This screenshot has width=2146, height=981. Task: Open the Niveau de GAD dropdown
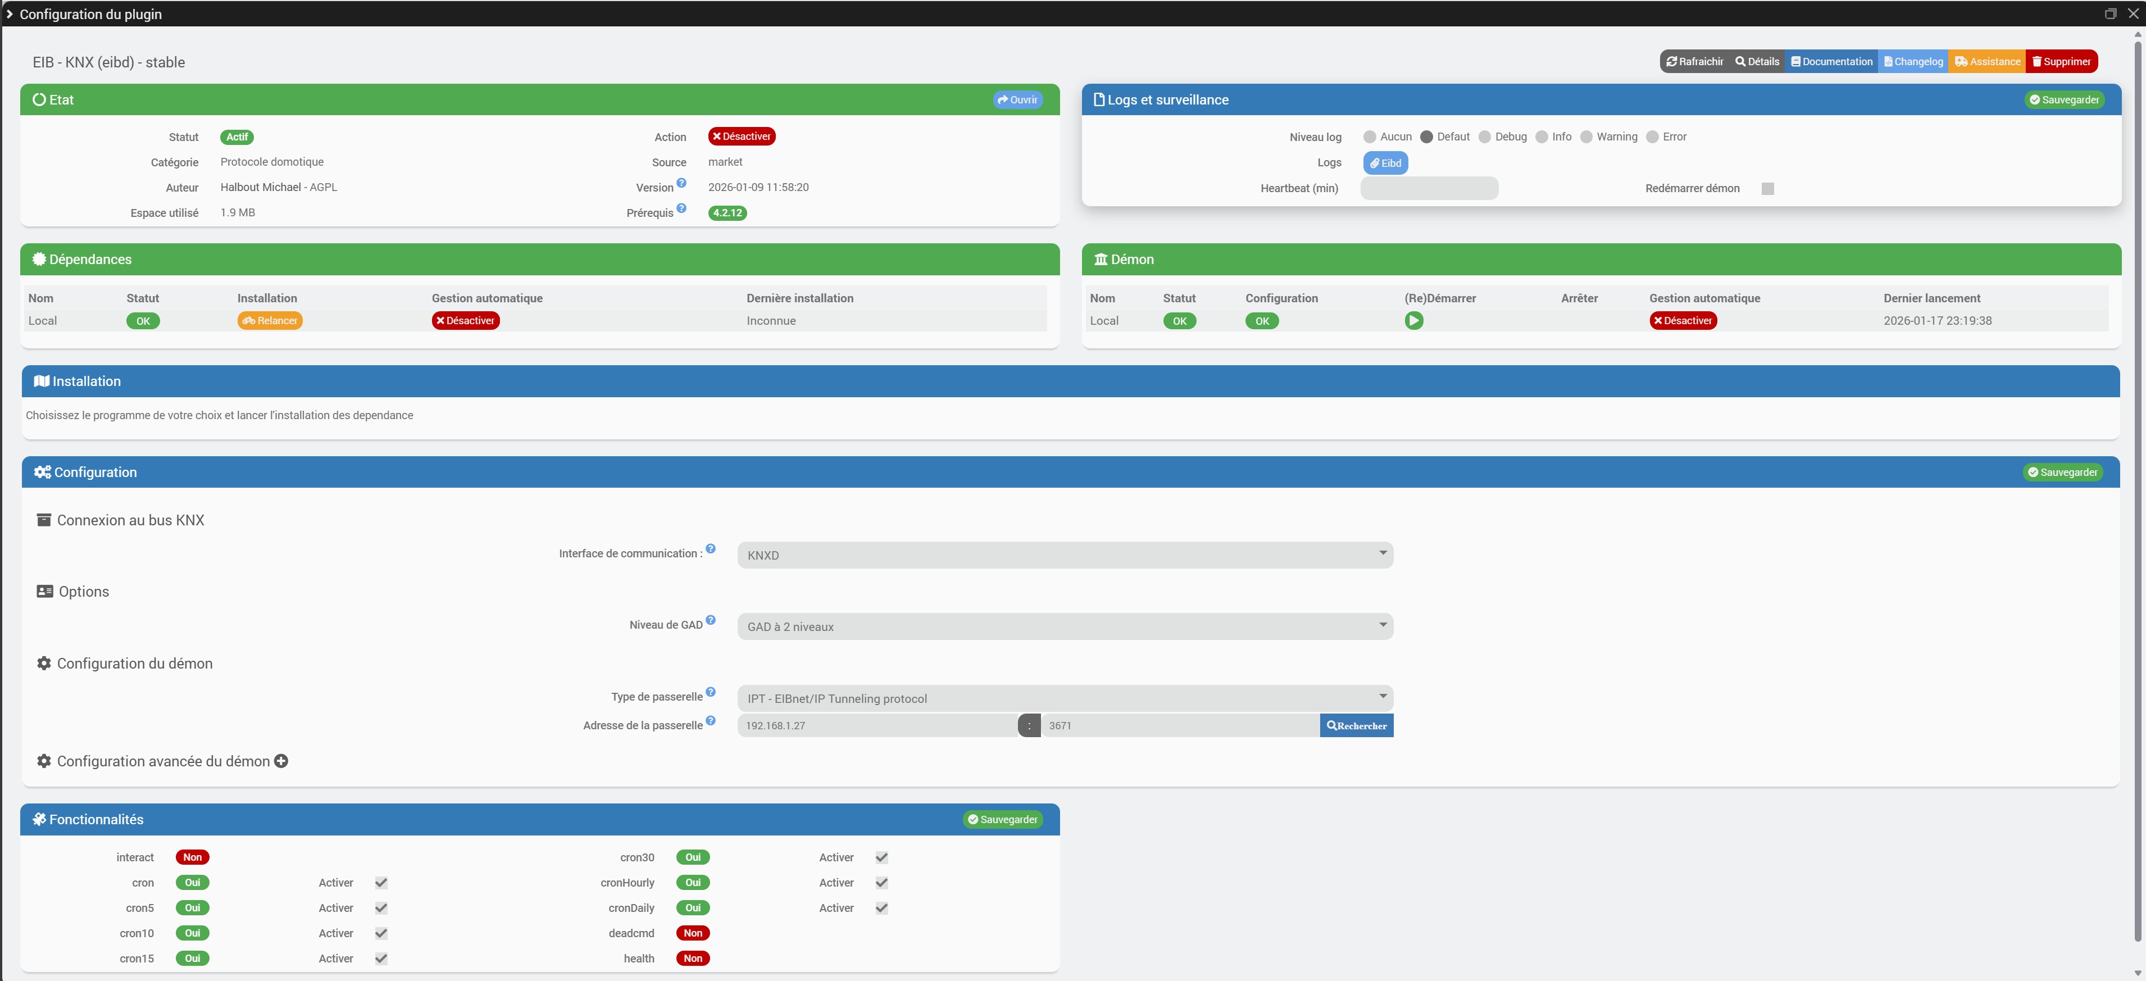click(1065, 627)
